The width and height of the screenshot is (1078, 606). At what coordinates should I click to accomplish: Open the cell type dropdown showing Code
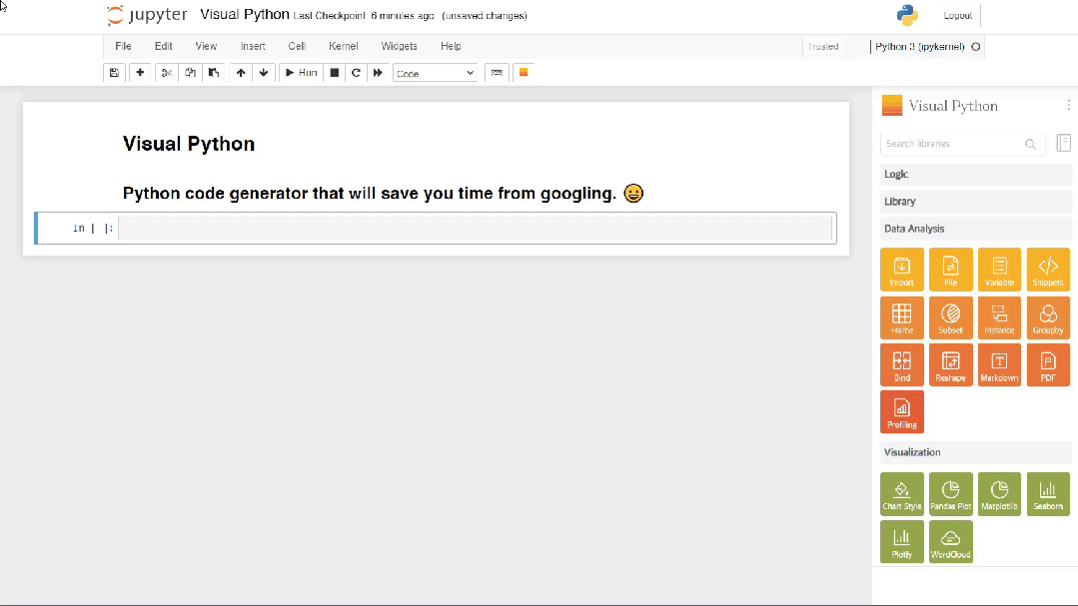pos(435,74)
